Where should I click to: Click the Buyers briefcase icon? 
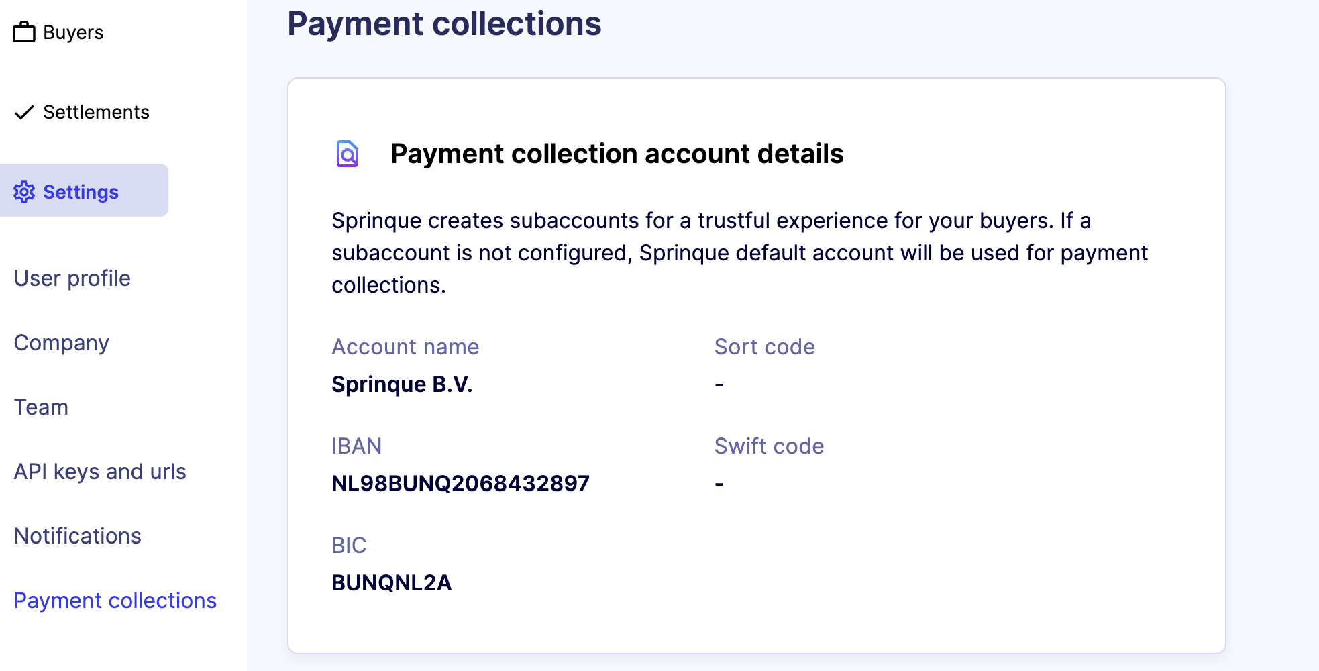[24, 32]
